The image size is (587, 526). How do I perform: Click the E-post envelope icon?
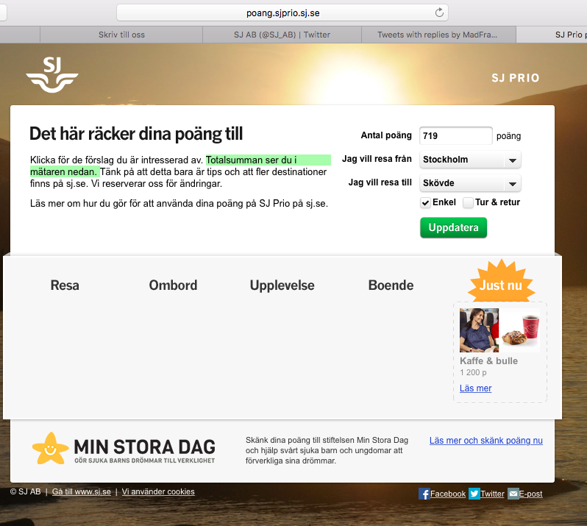tap(513, 494)
